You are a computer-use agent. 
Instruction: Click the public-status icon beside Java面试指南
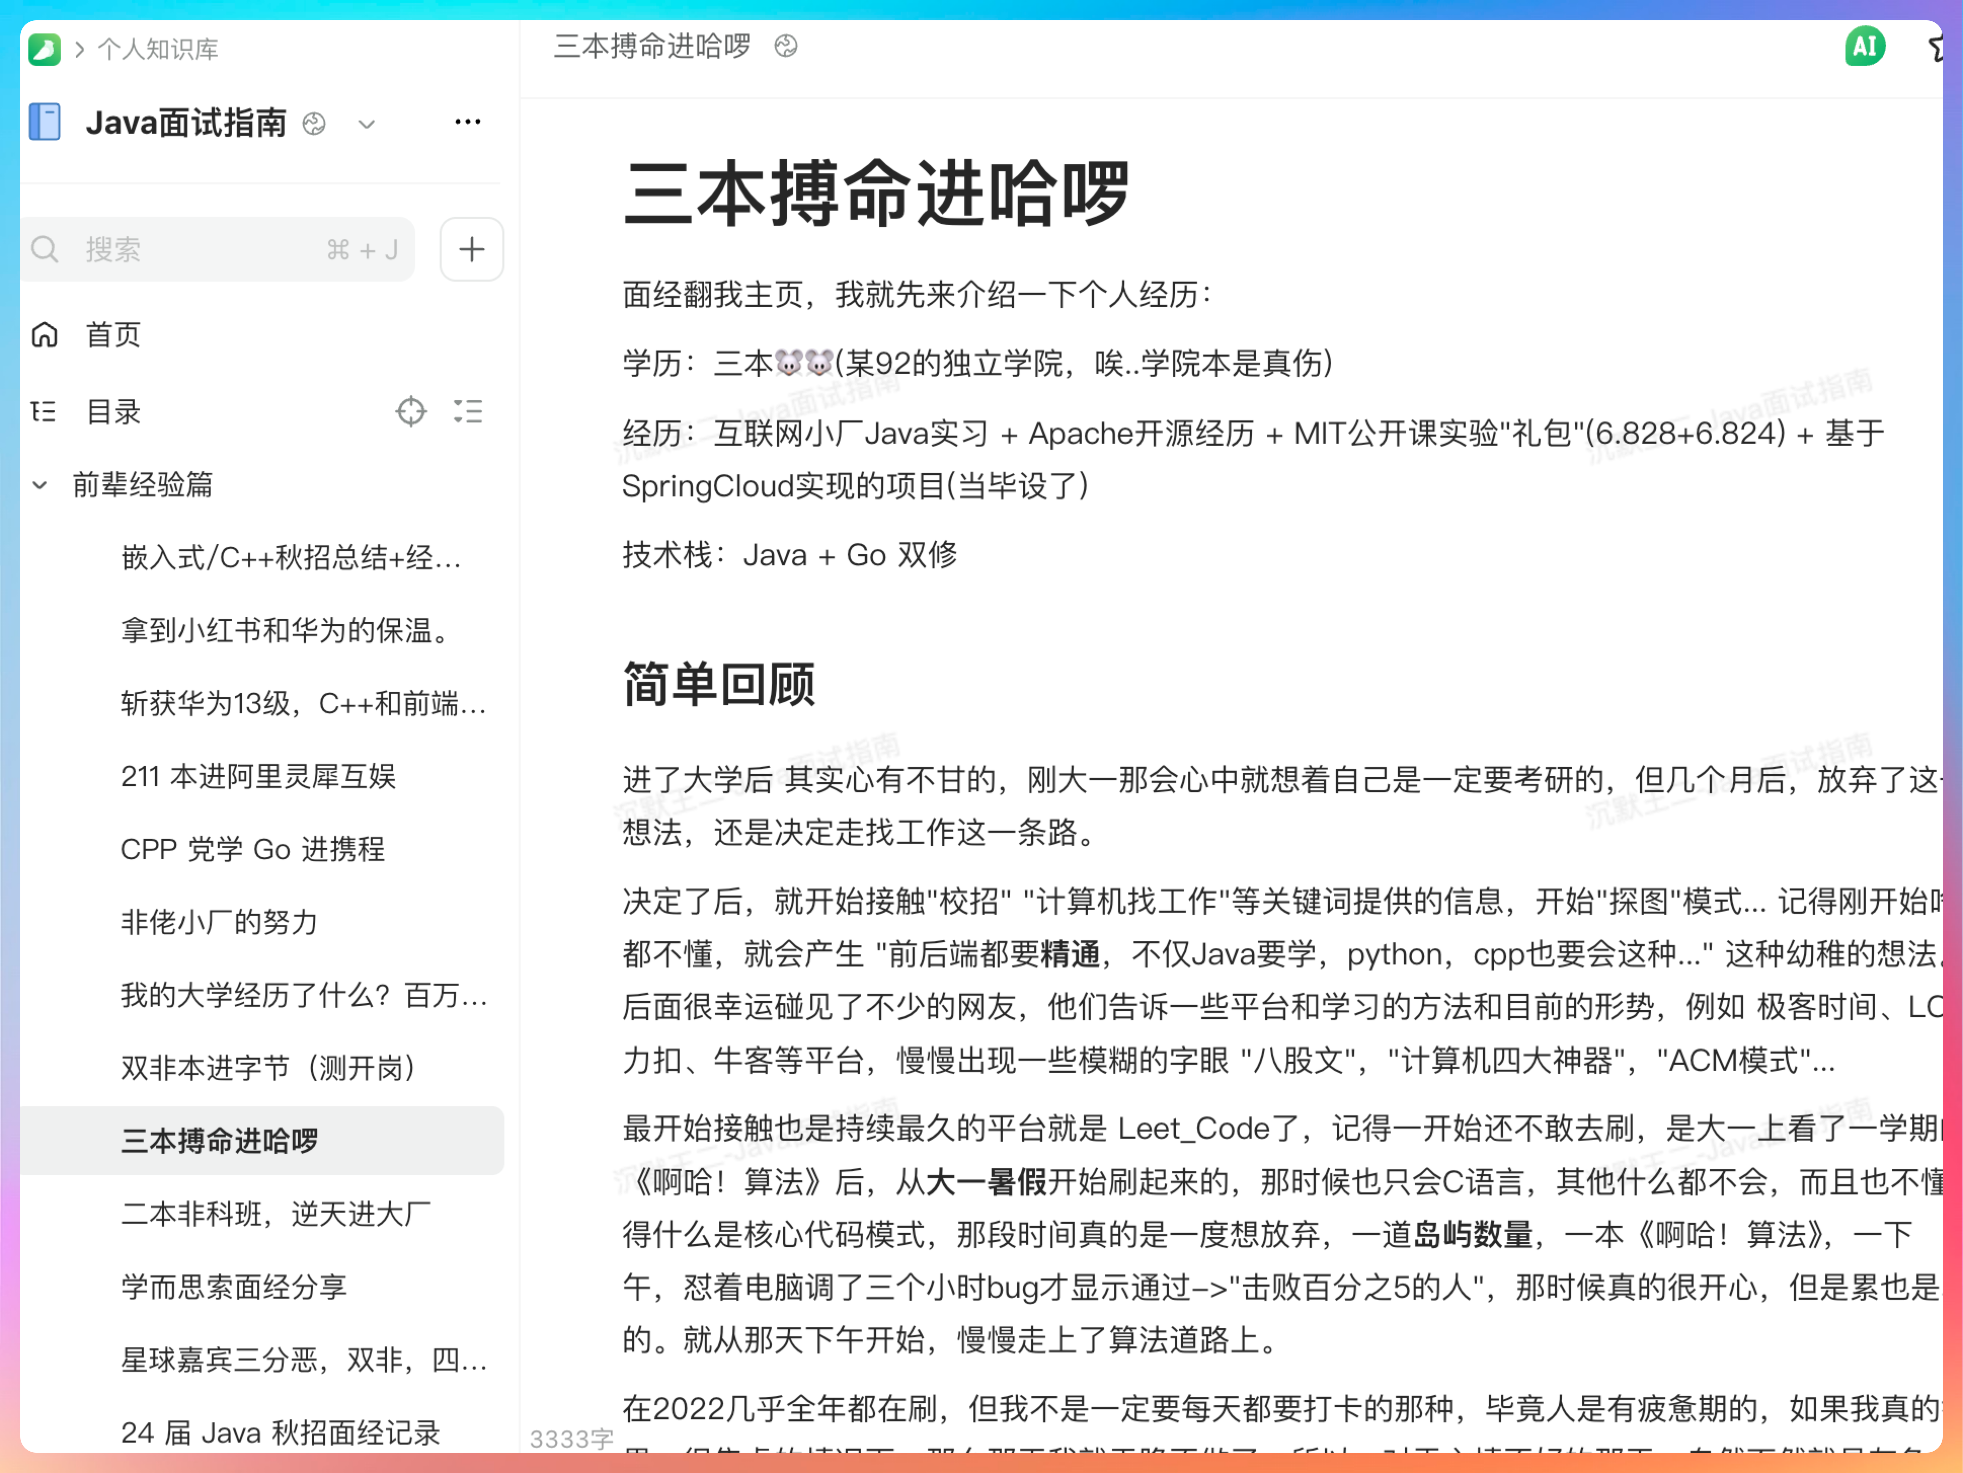tap(314, 124)
